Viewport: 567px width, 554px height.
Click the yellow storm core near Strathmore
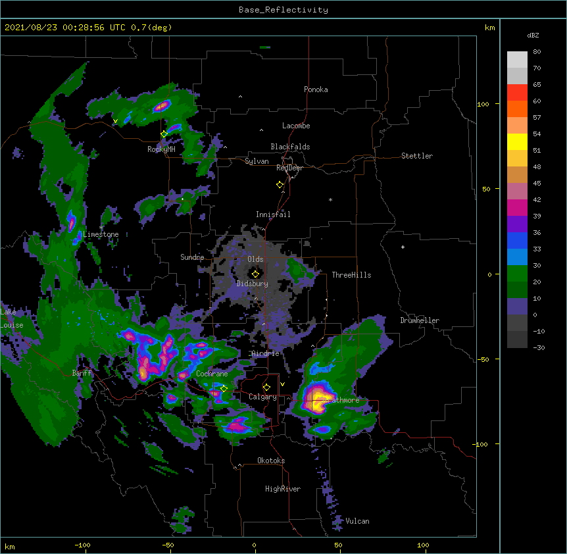318,399
